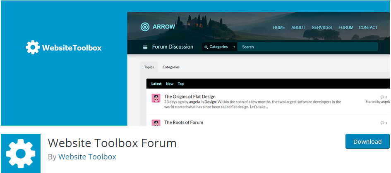Open ABOUT in the Arrow navigation
This screenshot has width=391, height=173.
coord(298,28)
